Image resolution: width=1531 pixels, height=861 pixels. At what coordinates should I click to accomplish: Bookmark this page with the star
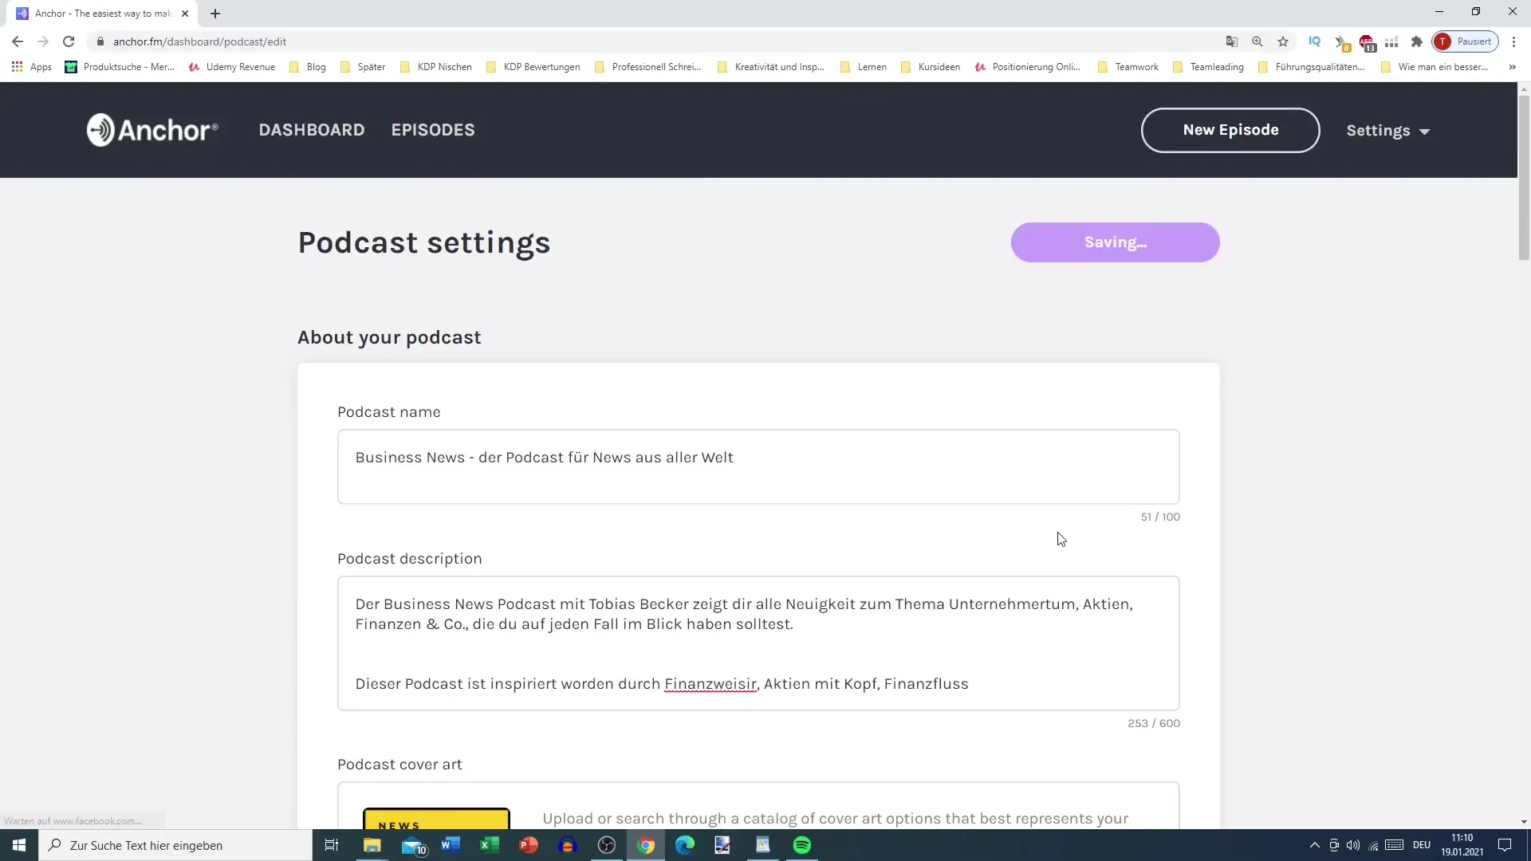coord(1283,41)
